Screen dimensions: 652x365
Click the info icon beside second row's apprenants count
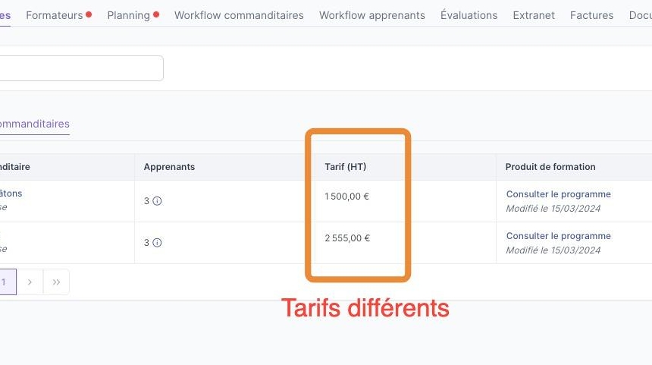click(x=157, y=243)
